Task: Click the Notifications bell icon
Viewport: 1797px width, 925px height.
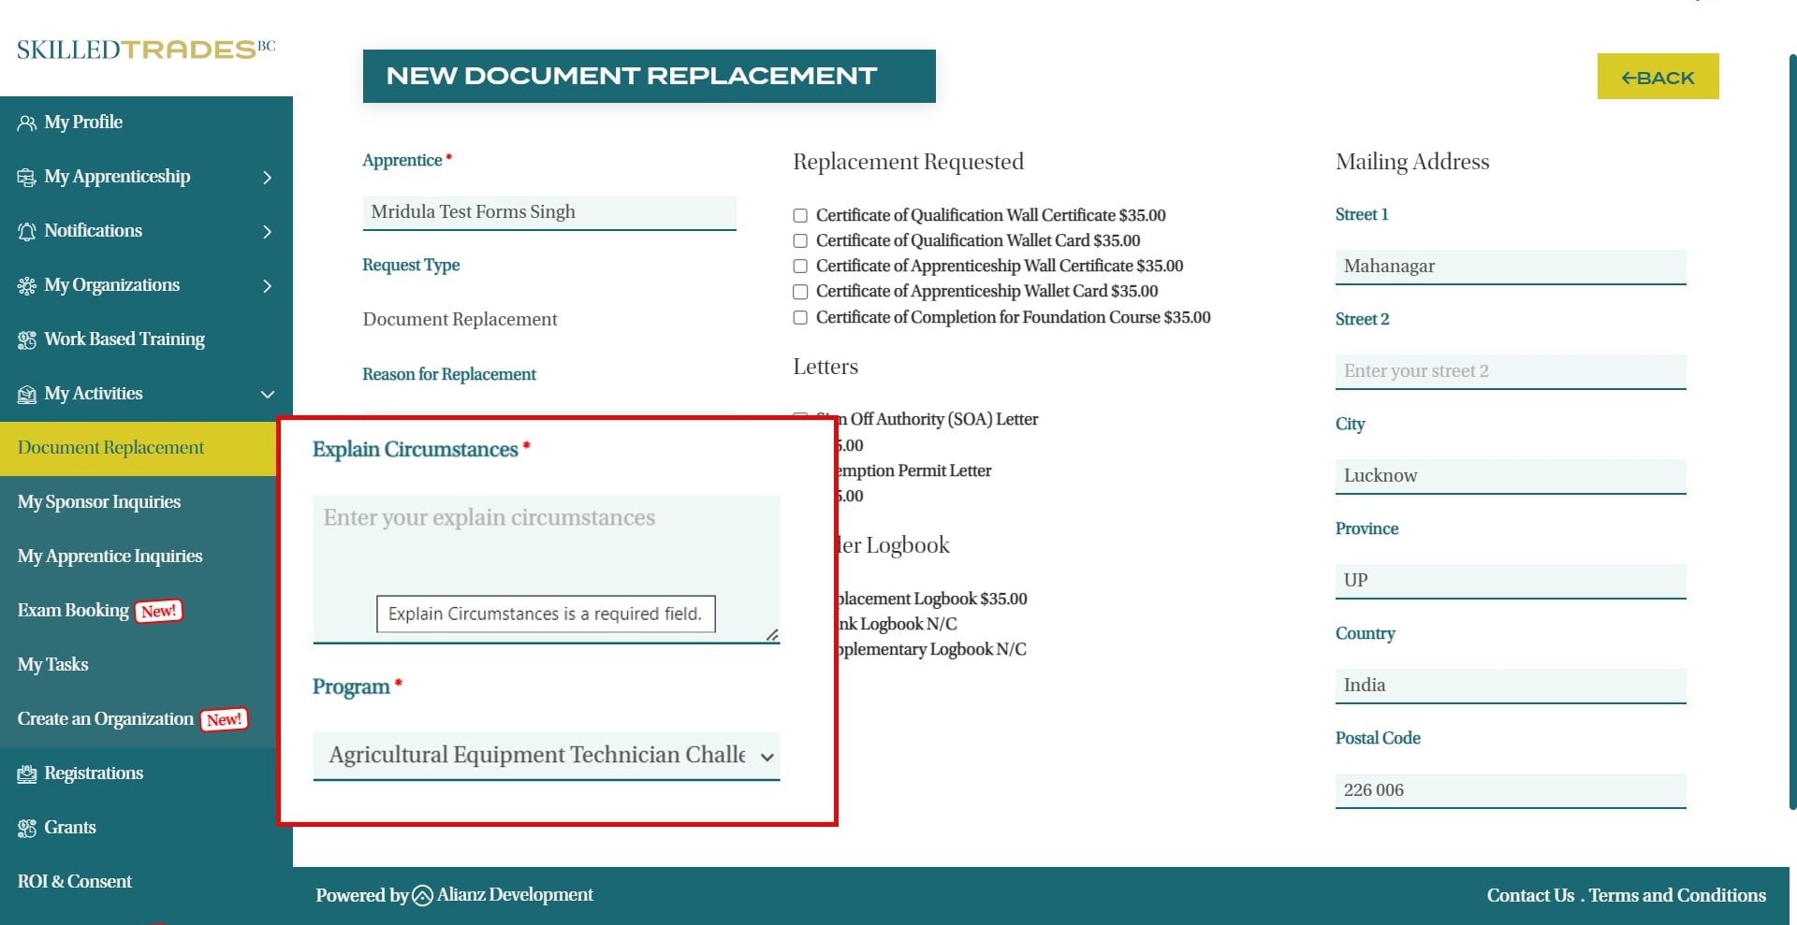Action: pos(26,232)
